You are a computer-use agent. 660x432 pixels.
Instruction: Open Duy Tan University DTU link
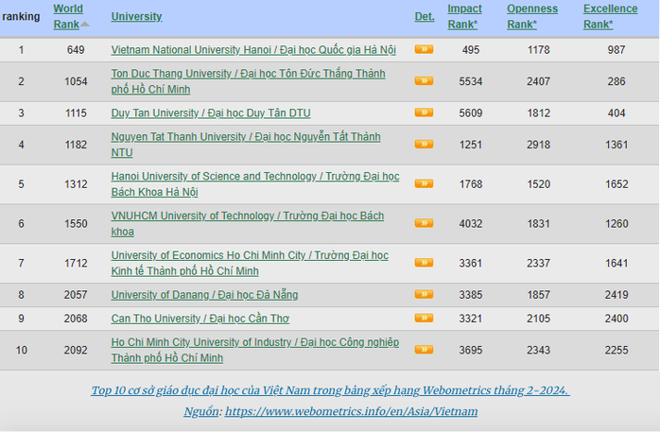pos(211,113)
